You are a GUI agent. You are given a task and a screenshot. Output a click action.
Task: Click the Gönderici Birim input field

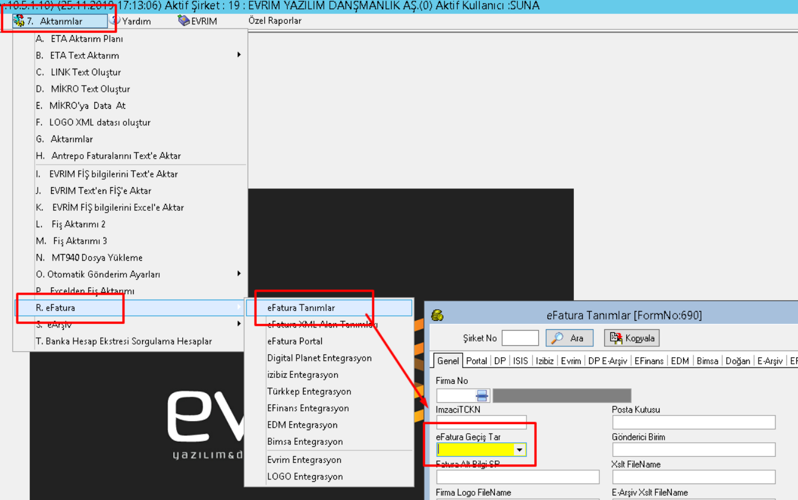694,450
